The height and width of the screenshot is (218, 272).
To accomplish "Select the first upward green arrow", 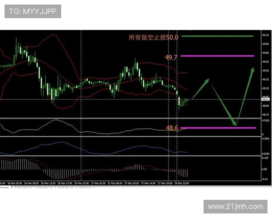I will tap(199, 89).
